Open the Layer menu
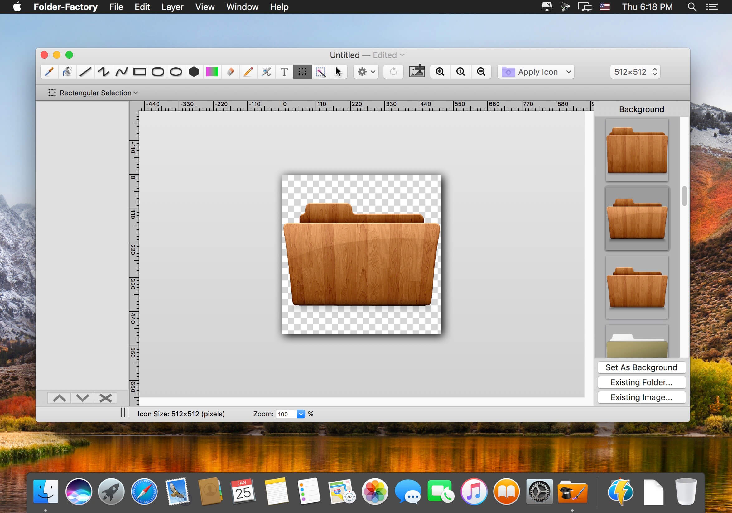The height and width of the screenshot is (513, 732). [x=172, y=7]
